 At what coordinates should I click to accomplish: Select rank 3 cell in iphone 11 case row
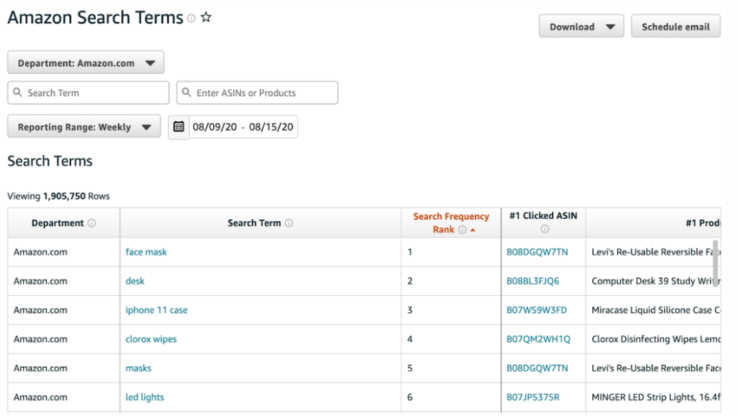(x=451, y=310)
